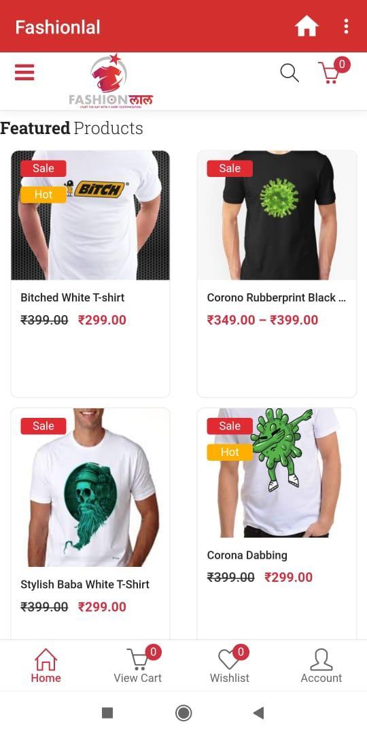Open Corono Rubberprint Black product title
367x735 pixels.
[x=276, y=297]
